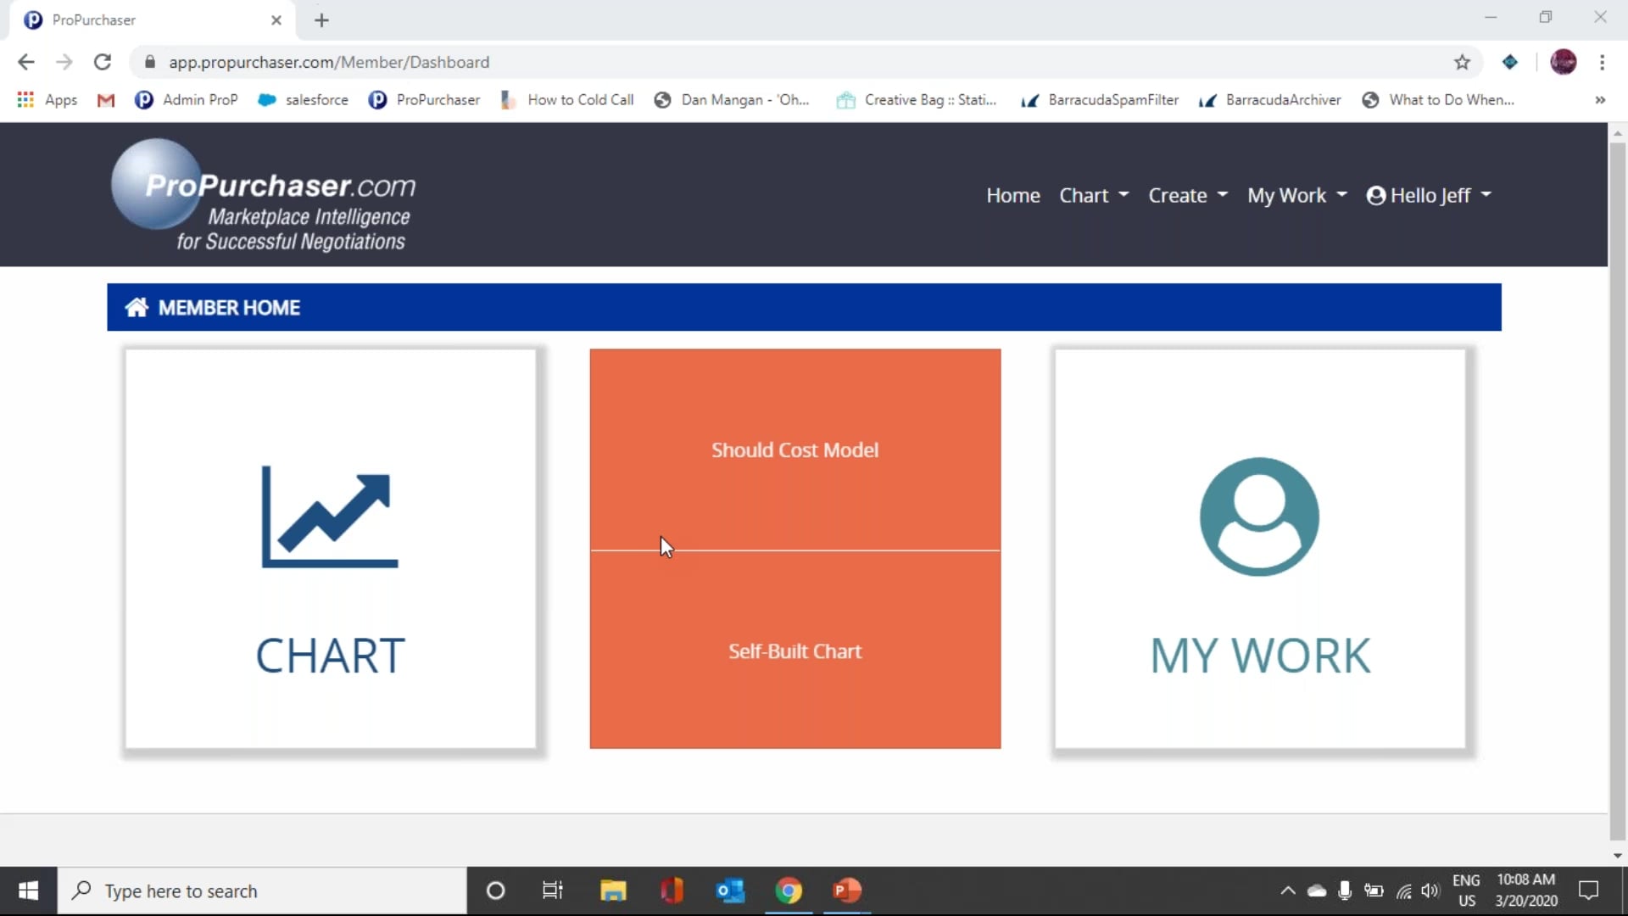This screenshot has width=1628, height=916.
Task: Open the Chrome three-dot menu
Action: (x=1602, y=62)
